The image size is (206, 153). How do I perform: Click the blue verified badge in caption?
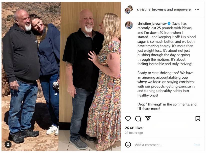169,23
